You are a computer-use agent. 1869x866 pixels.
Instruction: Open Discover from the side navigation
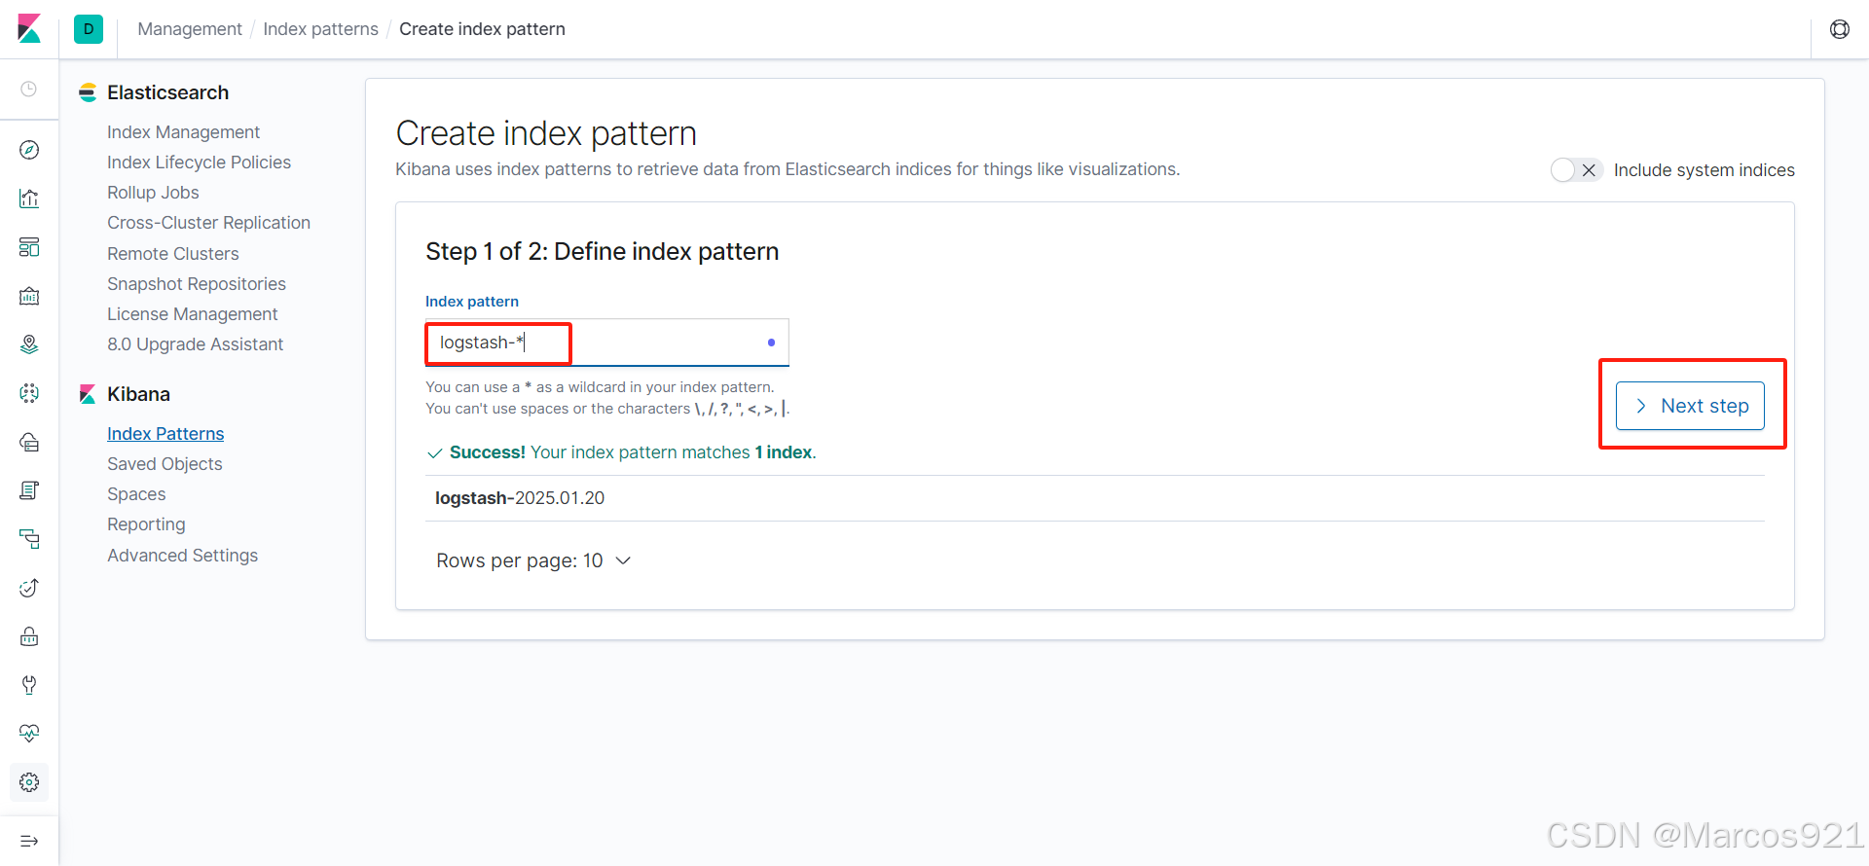click(29, 150)
